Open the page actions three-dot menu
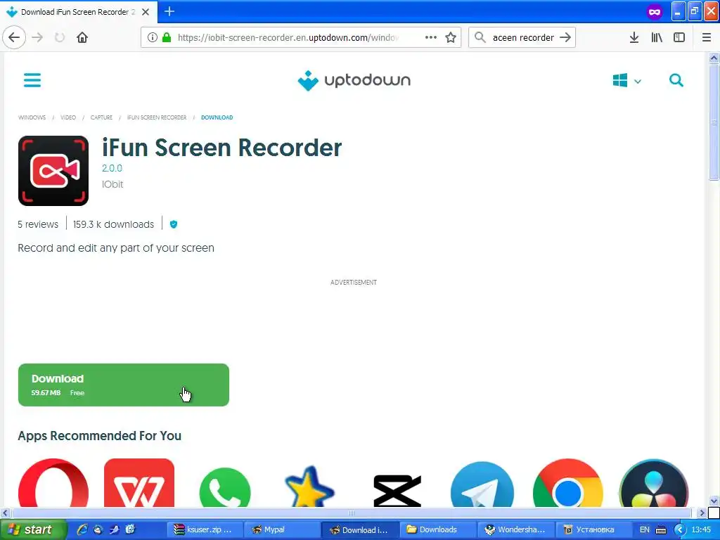The height and width of the screenshot is (540, 720). click(x=431, y=37)
